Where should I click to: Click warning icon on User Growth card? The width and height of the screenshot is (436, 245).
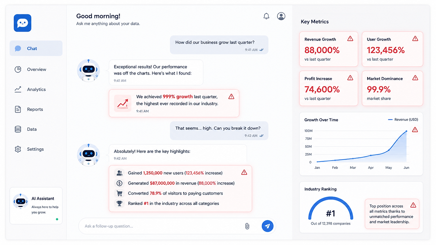415,38
